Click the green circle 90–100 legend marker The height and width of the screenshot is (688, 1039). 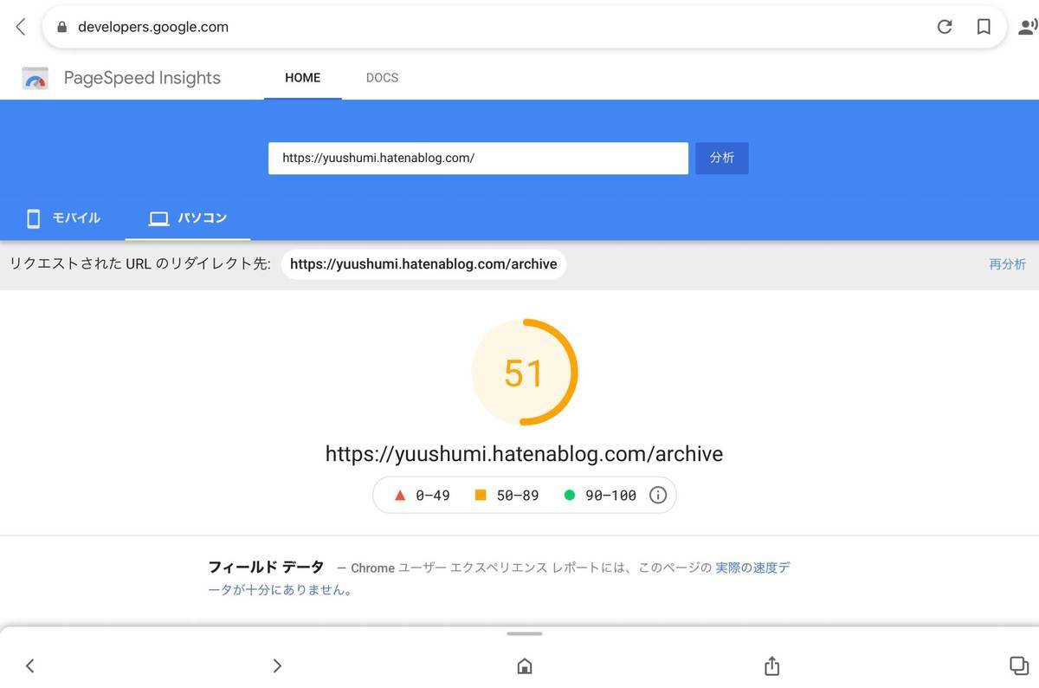coord(570,496)
